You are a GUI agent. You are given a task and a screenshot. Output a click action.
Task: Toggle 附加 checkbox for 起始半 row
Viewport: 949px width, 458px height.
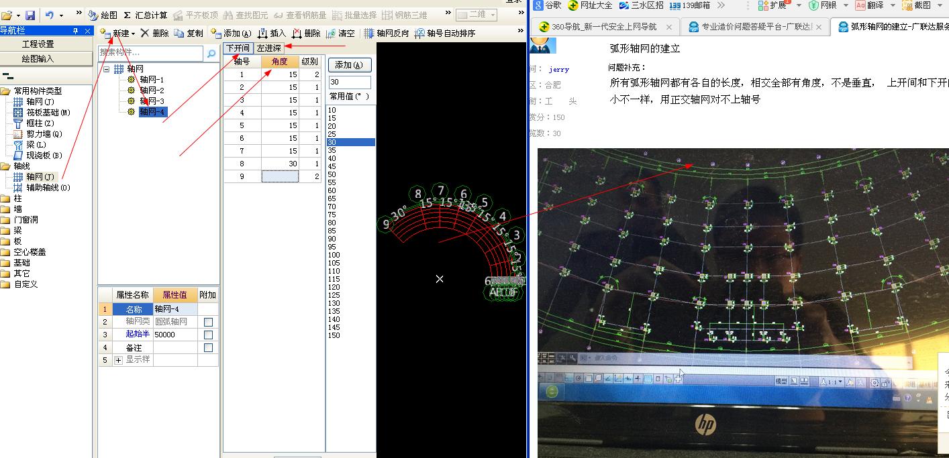(x=208, y=335)
